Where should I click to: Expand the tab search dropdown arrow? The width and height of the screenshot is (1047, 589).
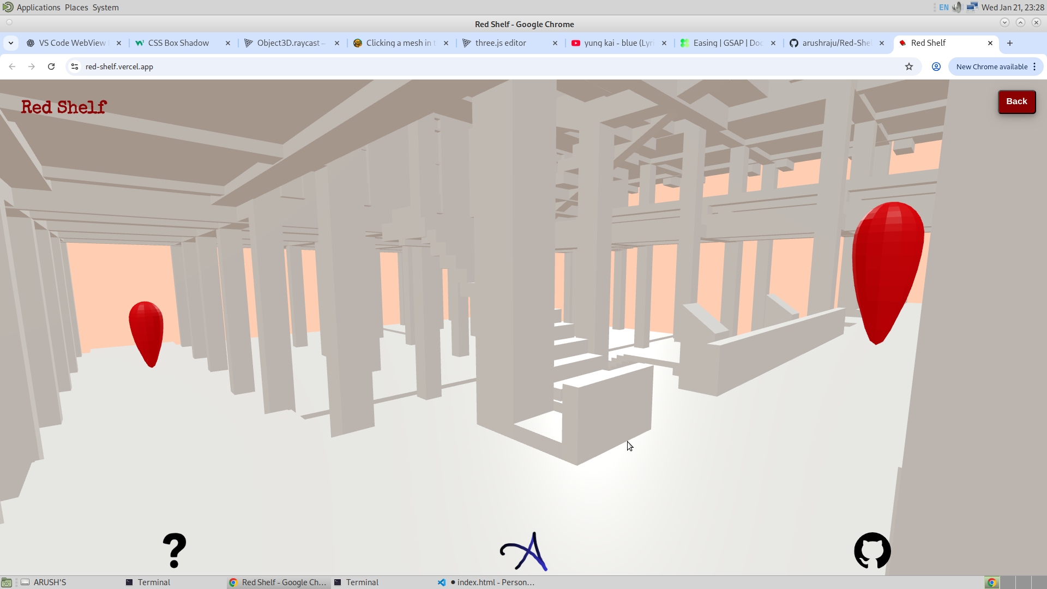(11, 43)
